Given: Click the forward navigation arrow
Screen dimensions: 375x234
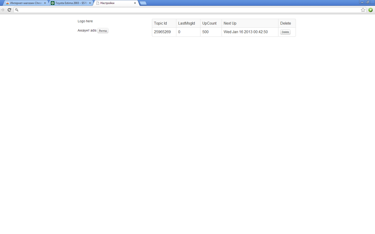Looking at the screenshot, I should (3, 10).
